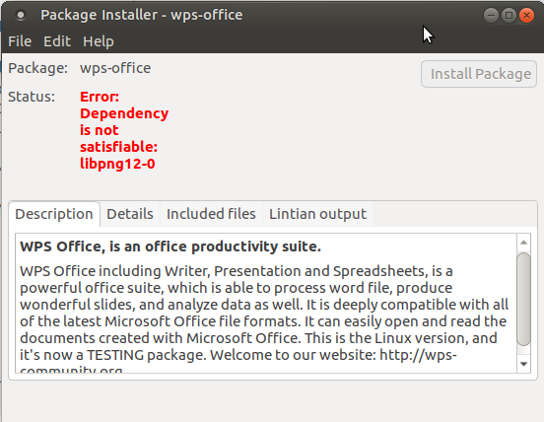
Task: Click the red dependency error status text
Action: 124,130
